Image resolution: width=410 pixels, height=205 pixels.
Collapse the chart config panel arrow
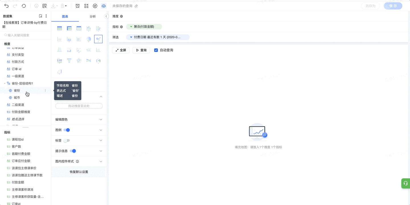[106, 16]
